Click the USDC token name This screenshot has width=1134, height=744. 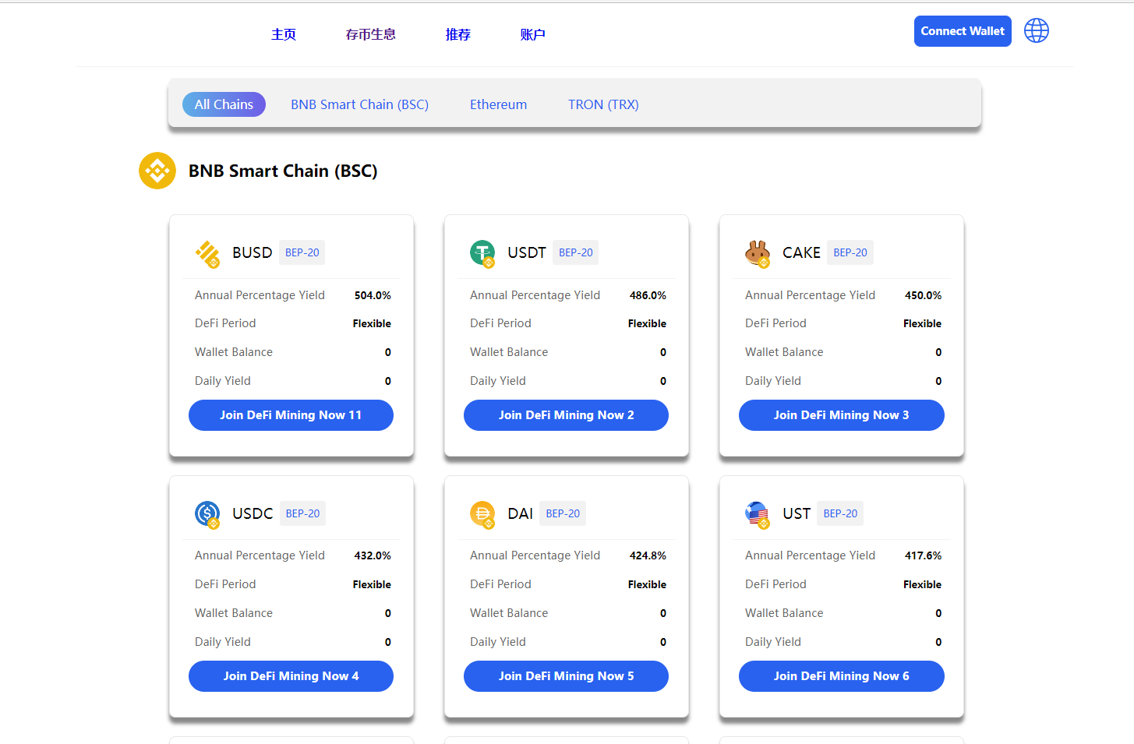click(253, 513)
